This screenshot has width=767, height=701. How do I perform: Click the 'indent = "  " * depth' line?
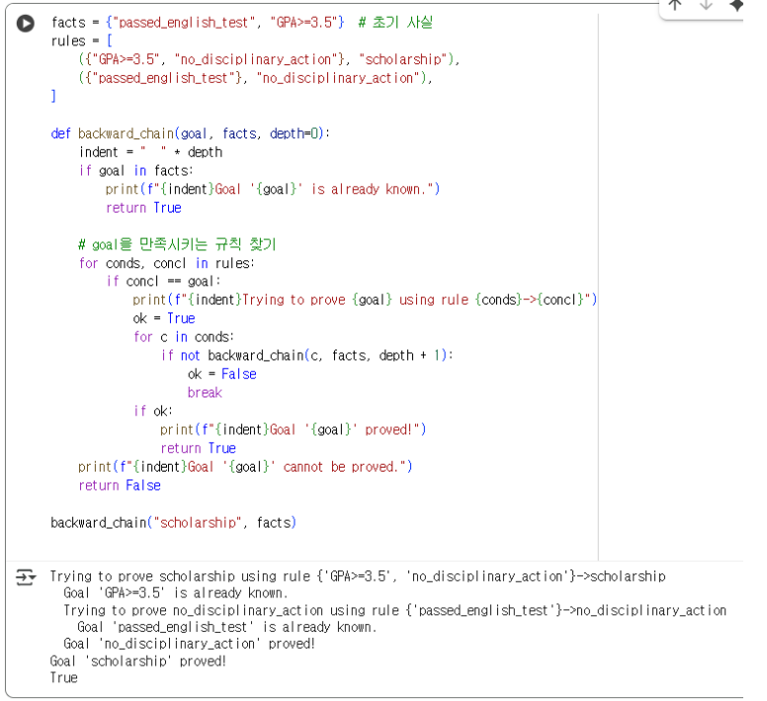click(x=150, y=152)
